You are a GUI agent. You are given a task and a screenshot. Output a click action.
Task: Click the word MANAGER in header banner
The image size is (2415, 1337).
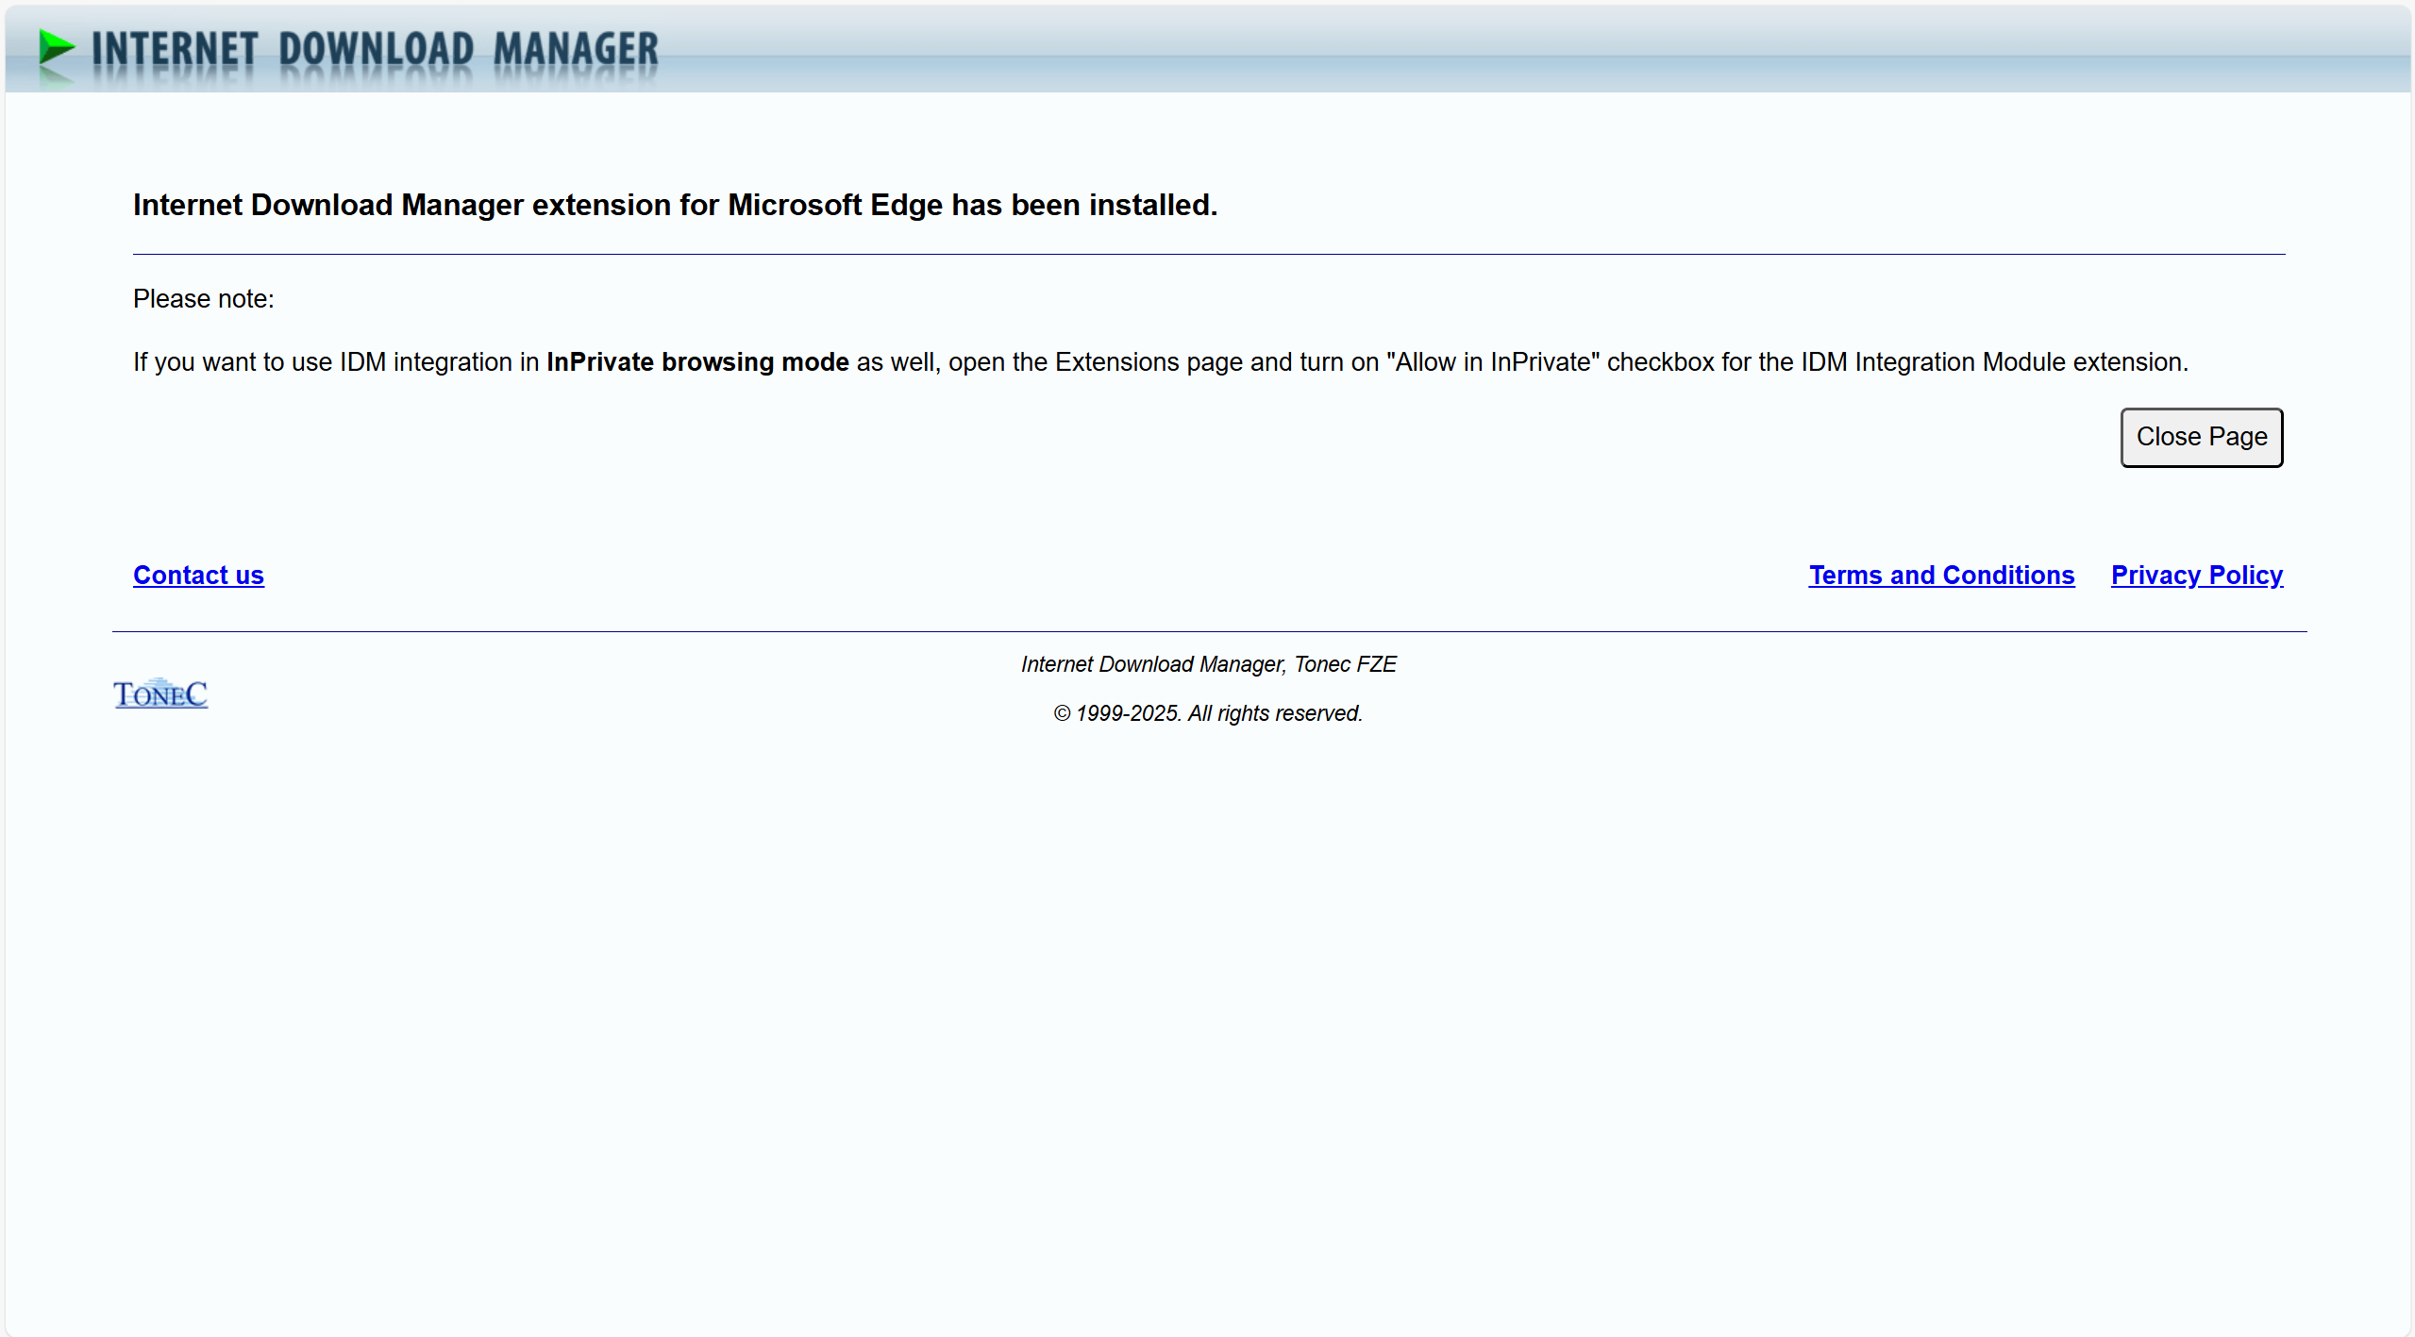click(x=576, y=49)
